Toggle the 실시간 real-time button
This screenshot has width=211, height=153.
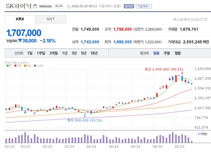[129, 6]
